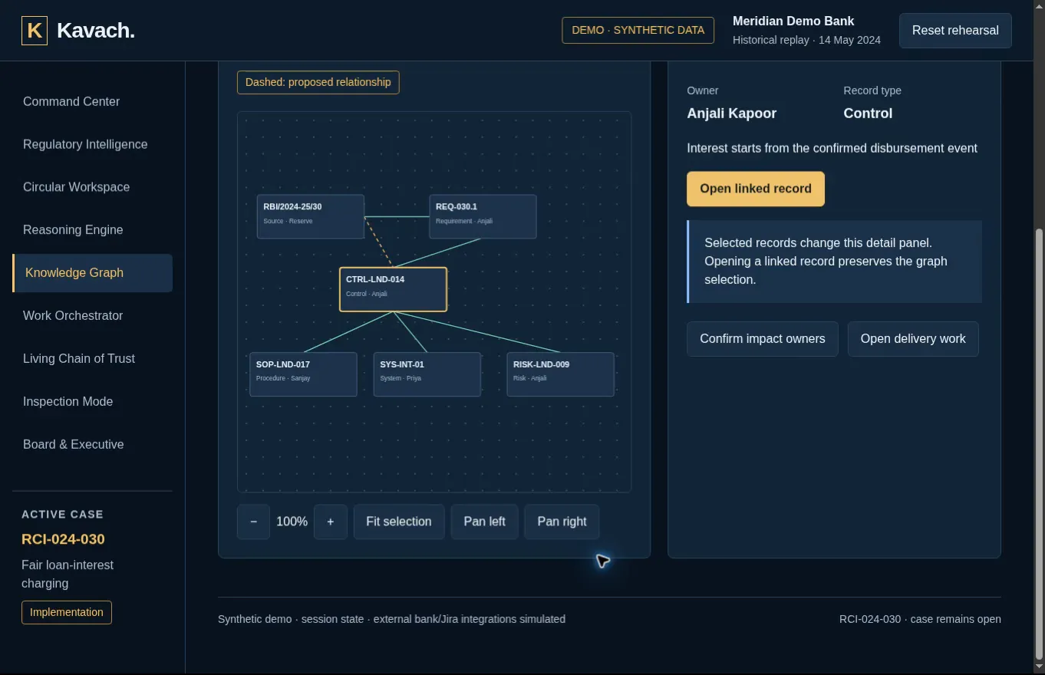Image resolution: width=1045 pixels, height=675 pixels.
Task: Open Command Center from the sidebar
Action: pyautogui.click(x=92, y=101)
